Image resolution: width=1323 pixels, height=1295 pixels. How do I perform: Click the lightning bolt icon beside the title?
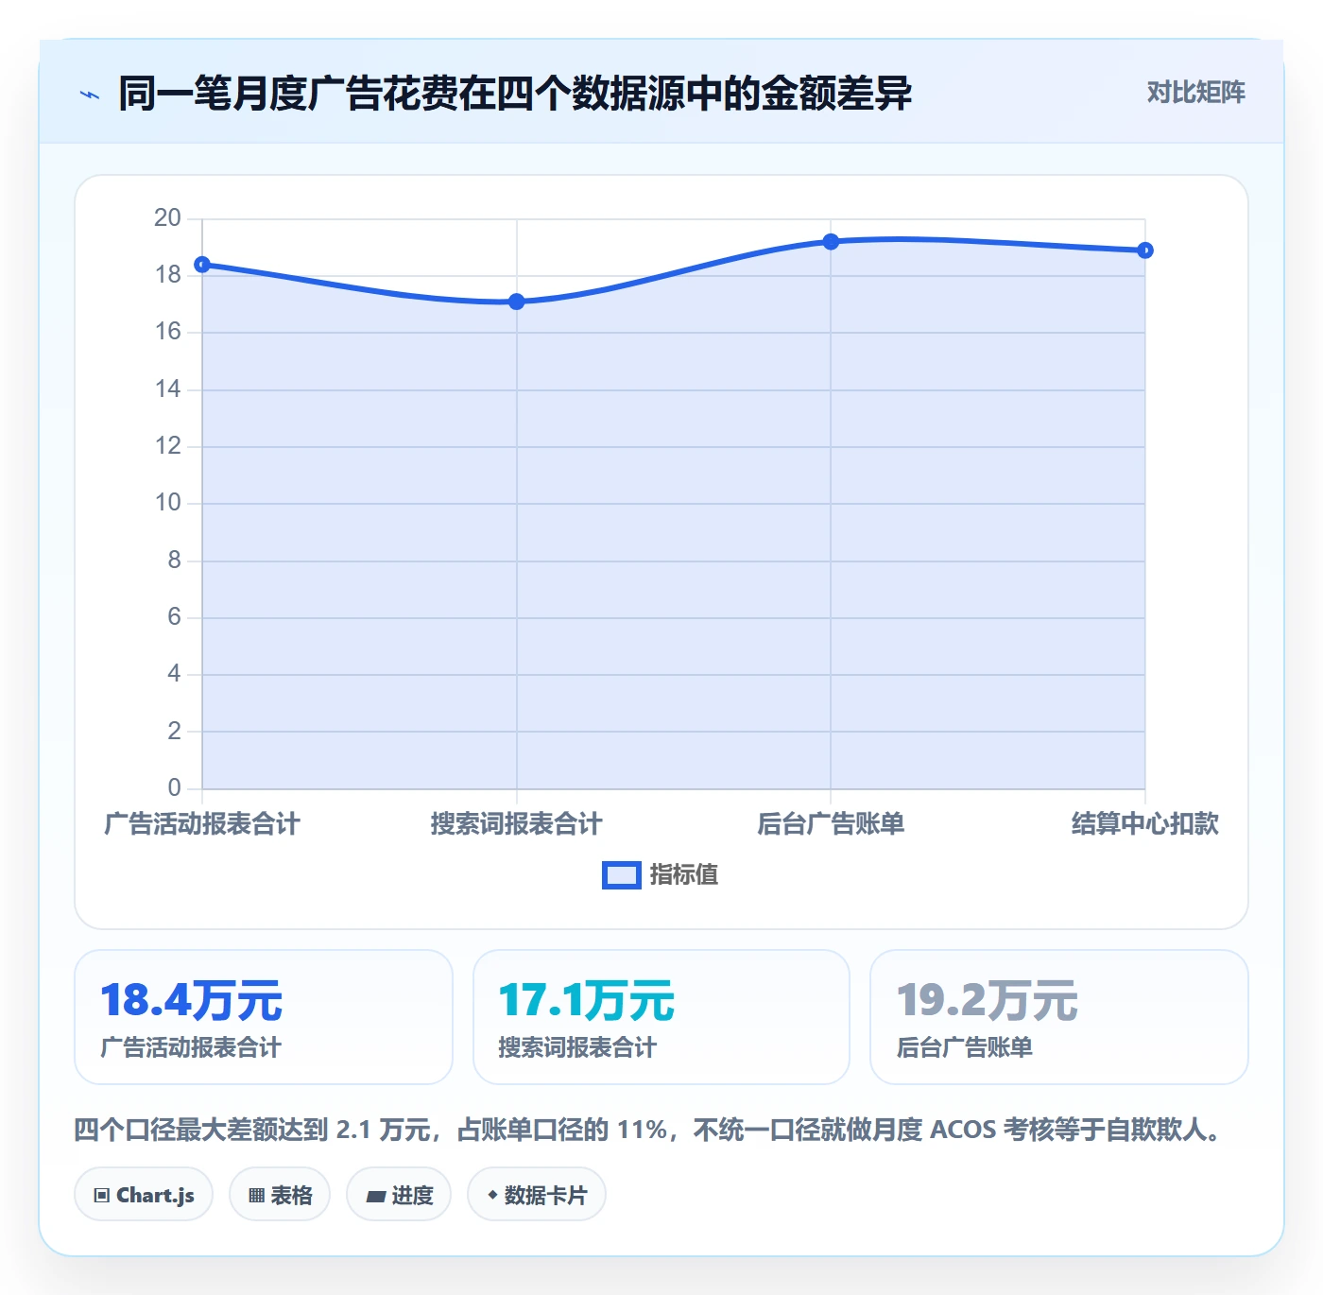90,95
